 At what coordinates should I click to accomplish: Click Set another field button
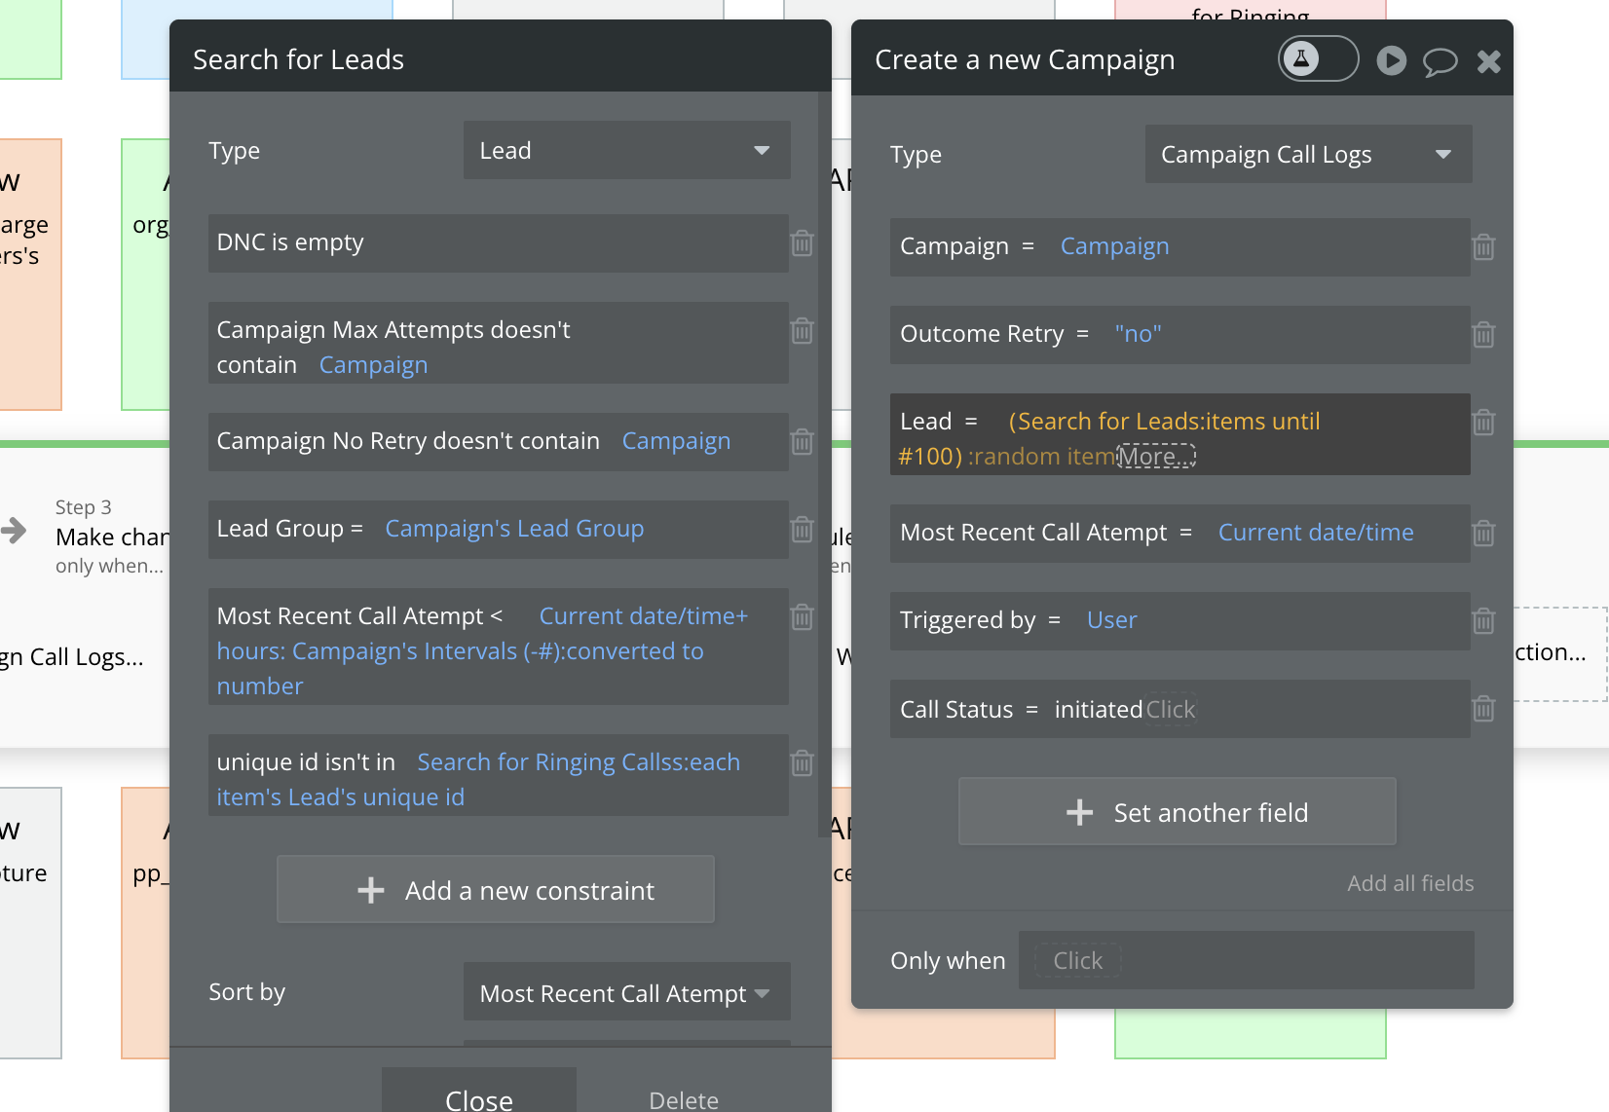1178,812
